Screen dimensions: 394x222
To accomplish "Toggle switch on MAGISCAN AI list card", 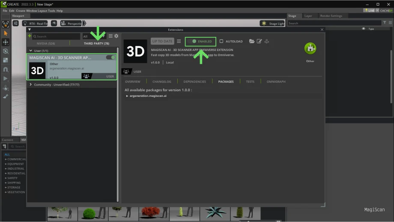I will [110, 57].
